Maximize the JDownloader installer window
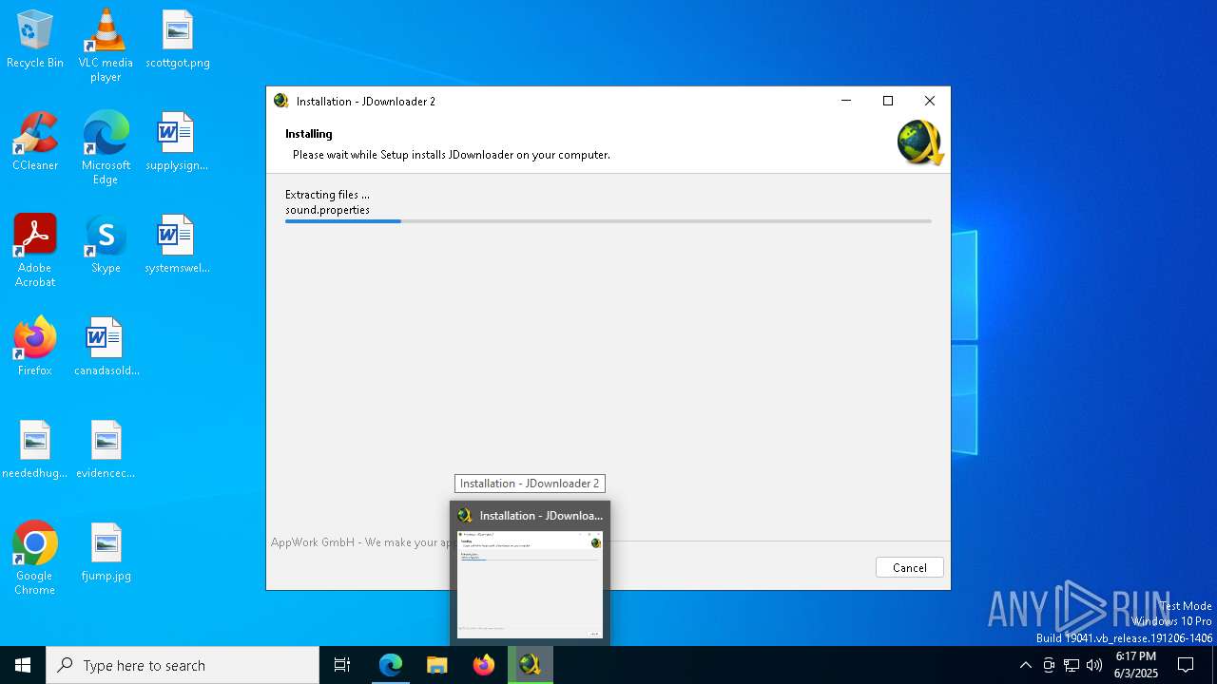The width and height of the screenshot is (1217, 684). (x=888, y=101)
